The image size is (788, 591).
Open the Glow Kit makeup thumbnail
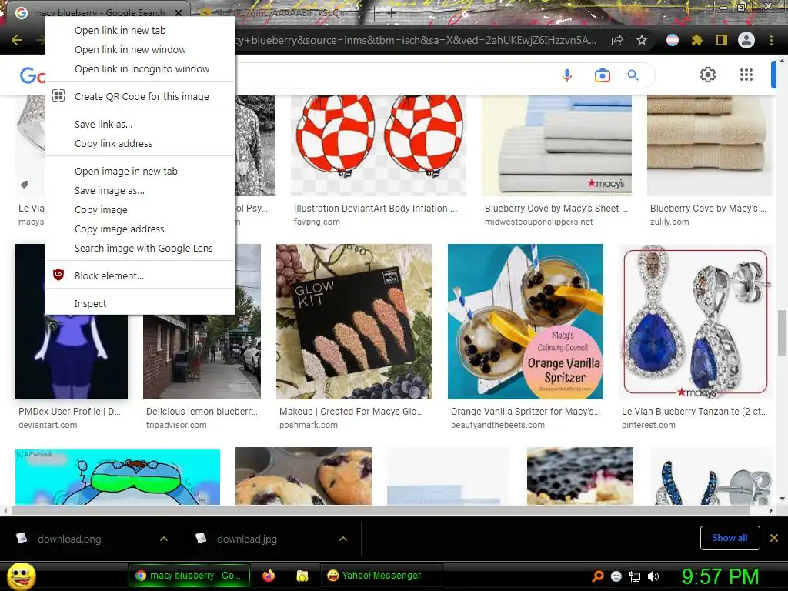point(354,322)
